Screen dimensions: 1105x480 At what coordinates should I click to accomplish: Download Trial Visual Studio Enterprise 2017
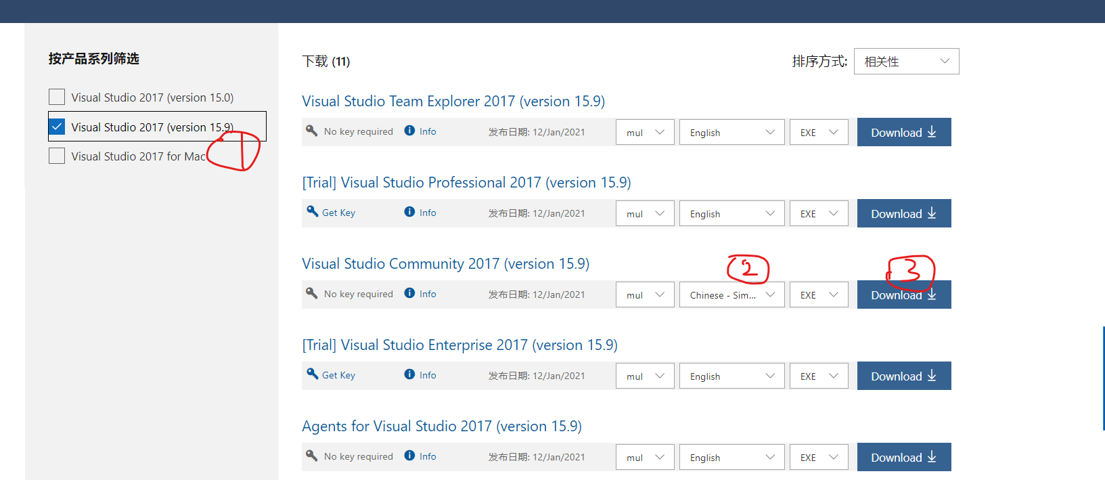(904, 376)
